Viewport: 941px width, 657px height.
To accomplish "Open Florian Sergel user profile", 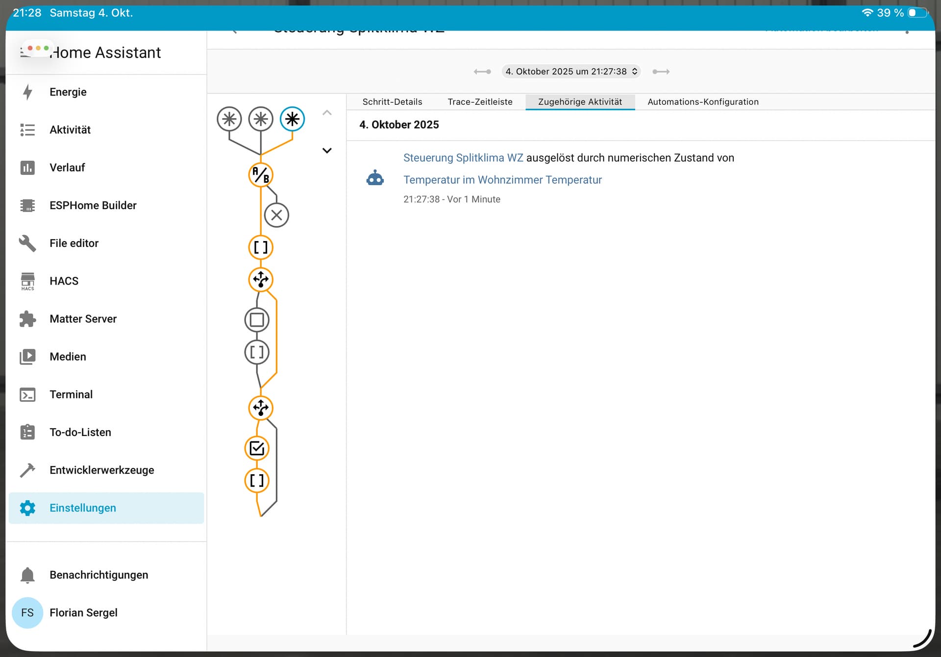I will [x=83, y=612].
